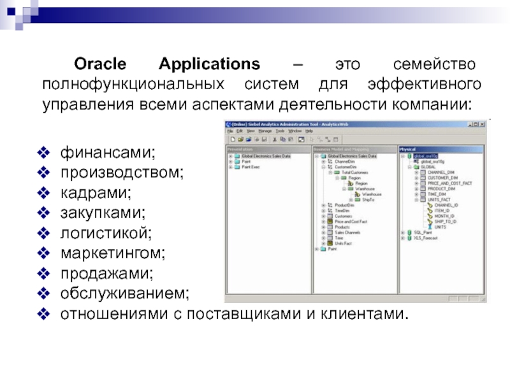Viewport: 510px width, 382px height.
Task: Click the table icon beside CUSTOMER_DIM
Action: pyautogui.click(x=423, y=178)
